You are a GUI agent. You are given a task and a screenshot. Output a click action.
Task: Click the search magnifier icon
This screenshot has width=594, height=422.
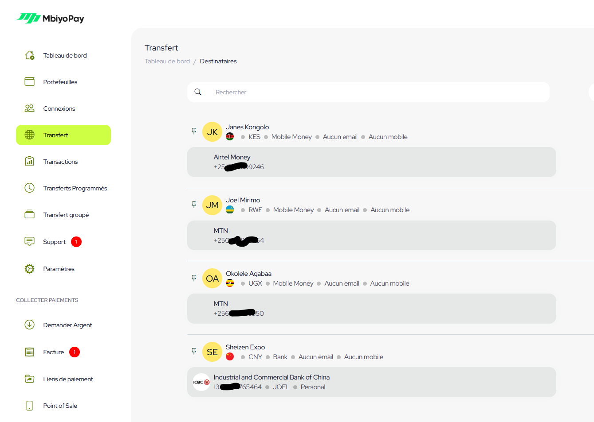pyautogui.click(x=198, y=92)
